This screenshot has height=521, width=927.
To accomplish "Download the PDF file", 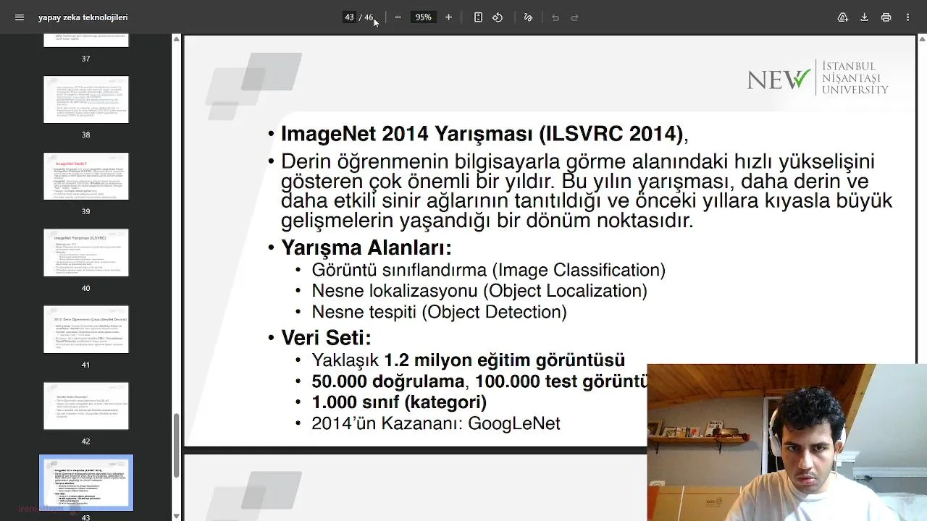I will click(x=864, y=17).
